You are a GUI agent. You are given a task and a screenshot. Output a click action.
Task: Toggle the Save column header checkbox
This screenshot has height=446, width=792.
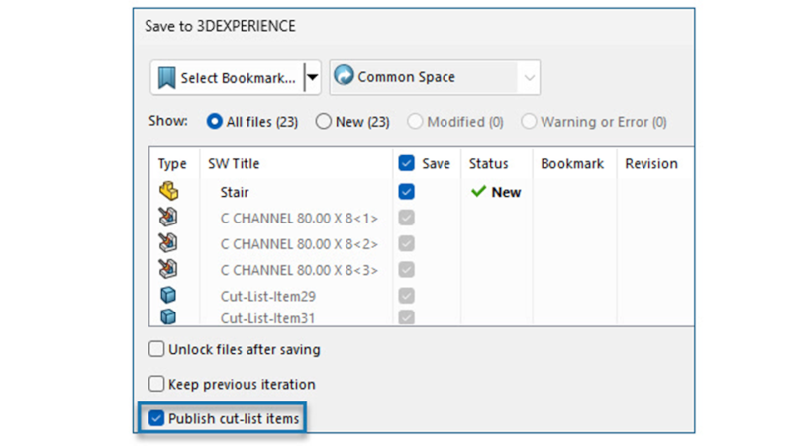pos(406,164)
